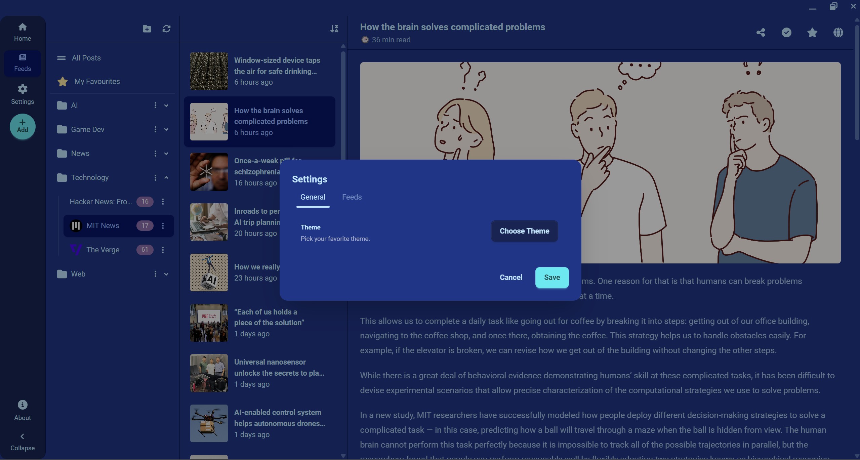The image size is (860, 460).
Task: Open Game Dev folder options menu
Action: 155,129
